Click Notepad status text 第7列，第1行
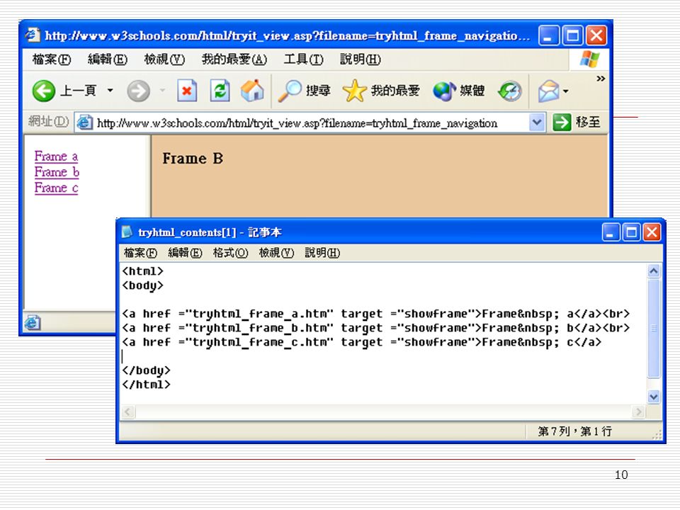Image resolution: width=680 pixels, height=510 pixels. coord(574,431)
